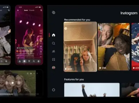
Task: Tap the profile icon on the left phone
Action: coord(6,61)
